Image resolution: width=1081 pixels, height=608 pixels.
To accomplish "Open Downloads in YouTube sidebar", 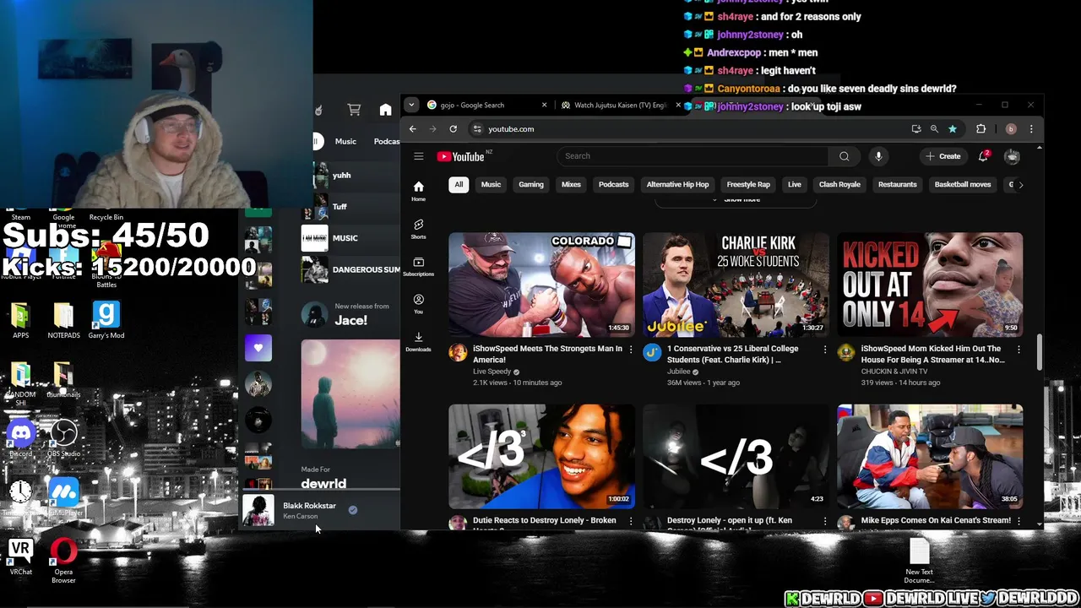I will tap(418, 341).
